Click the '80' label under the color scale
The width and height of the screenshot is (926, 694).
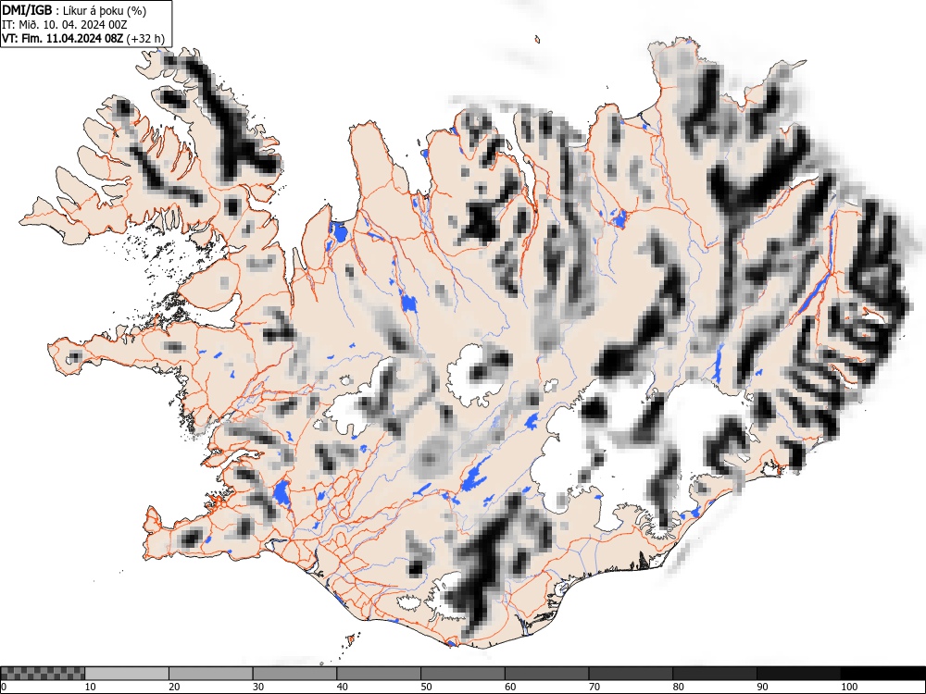coord(678,687)
